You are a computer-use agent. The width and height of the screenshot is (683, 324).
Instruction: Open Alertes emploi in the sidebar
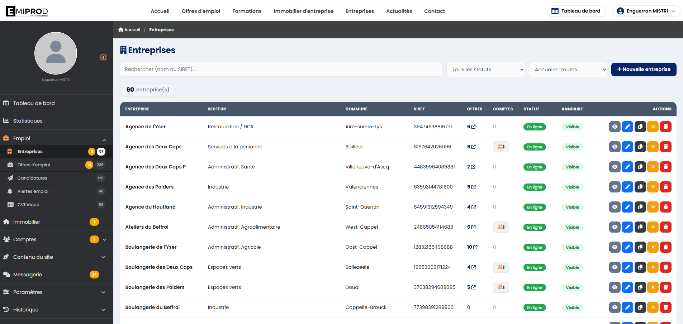56,191
